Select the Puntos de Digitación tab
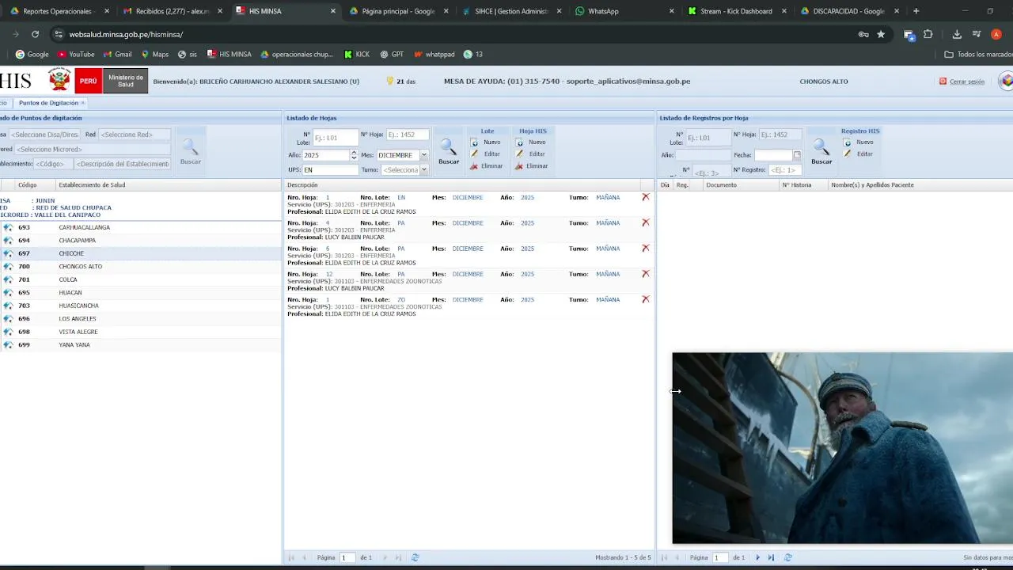The height and width of the screenshot is (570, 1013). pos(48,103)
